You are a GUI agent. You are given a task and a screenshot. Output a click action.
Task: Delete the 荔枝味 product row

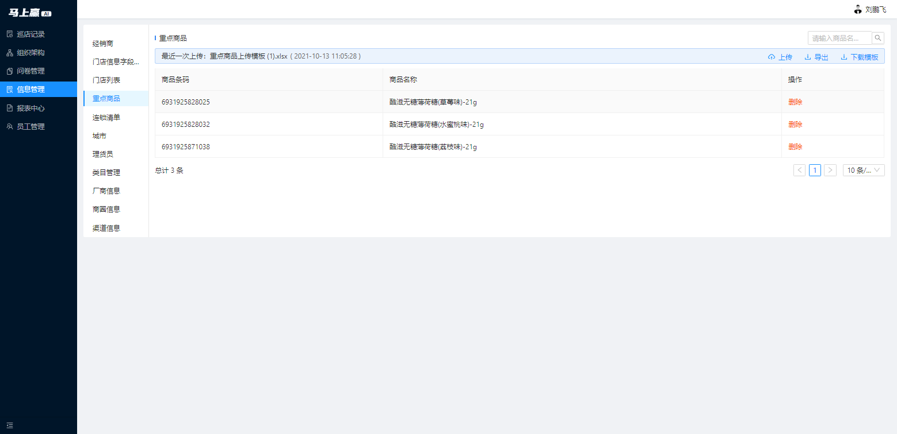tap(795, 147)
